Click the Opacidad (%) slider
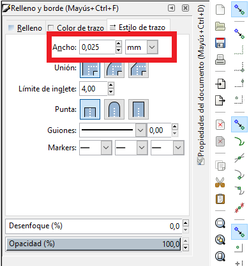 point(94,244)
